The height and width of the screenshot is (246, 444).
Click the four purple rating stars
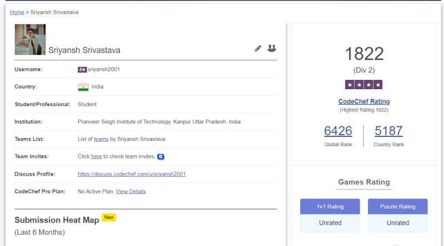364,85
